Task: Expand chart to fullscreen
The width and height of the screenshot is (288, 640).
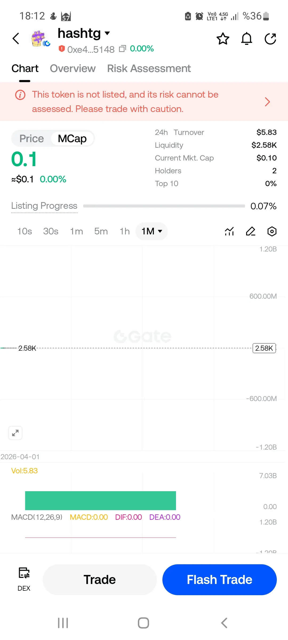Action: click(x=15, y=433)
